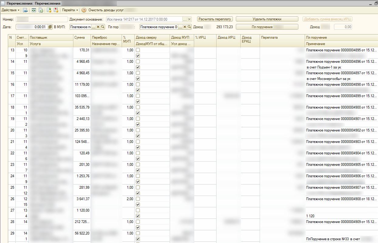This screenshot has height=243, width=378.
Task: Open selection ellipsis in В МУП field
Action: [94, 27]
